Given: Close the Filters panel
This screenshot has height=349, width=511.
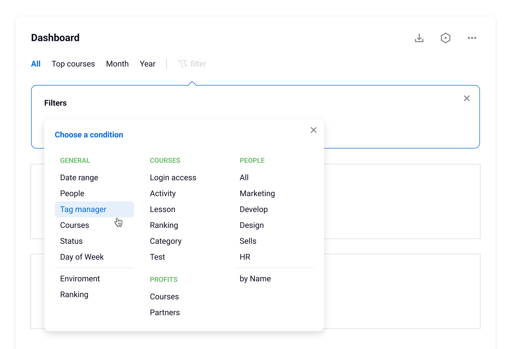Looking at the screenshot, I should coord(467,98).
